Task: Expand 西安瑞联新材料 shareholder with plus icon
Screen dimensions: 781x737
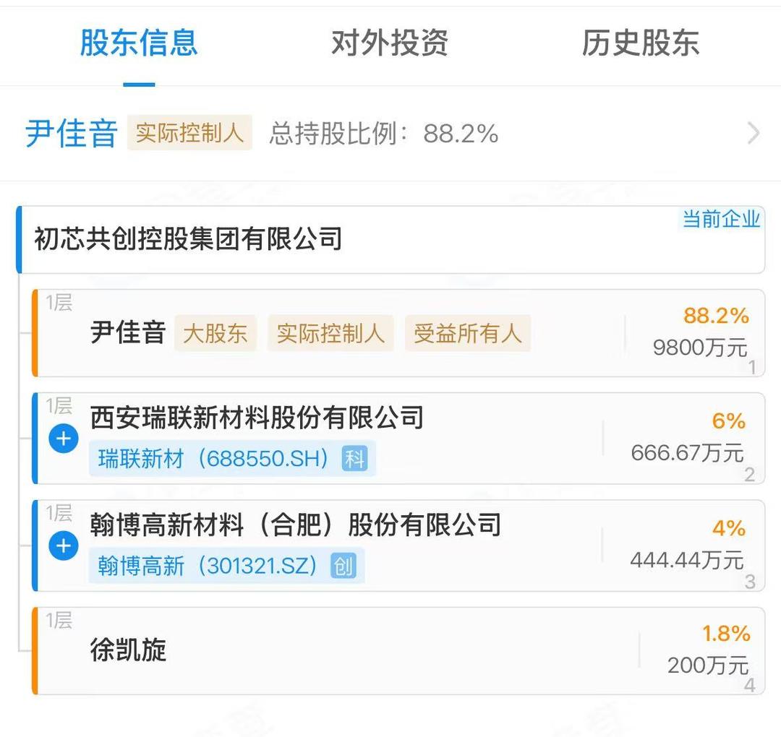Action: click(x=64, y=439)
